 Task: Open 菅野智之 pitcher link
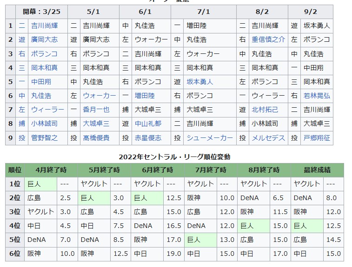coord(45,137)
